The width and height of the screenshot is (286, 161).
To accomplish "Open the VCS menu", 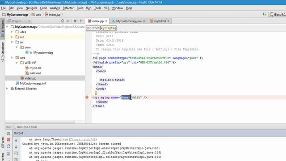I will tap(106, 8).
